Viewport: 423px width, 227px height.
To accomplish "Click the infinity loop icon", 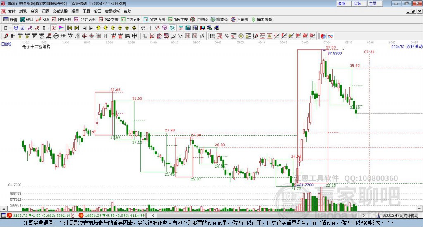I will 330,36.
